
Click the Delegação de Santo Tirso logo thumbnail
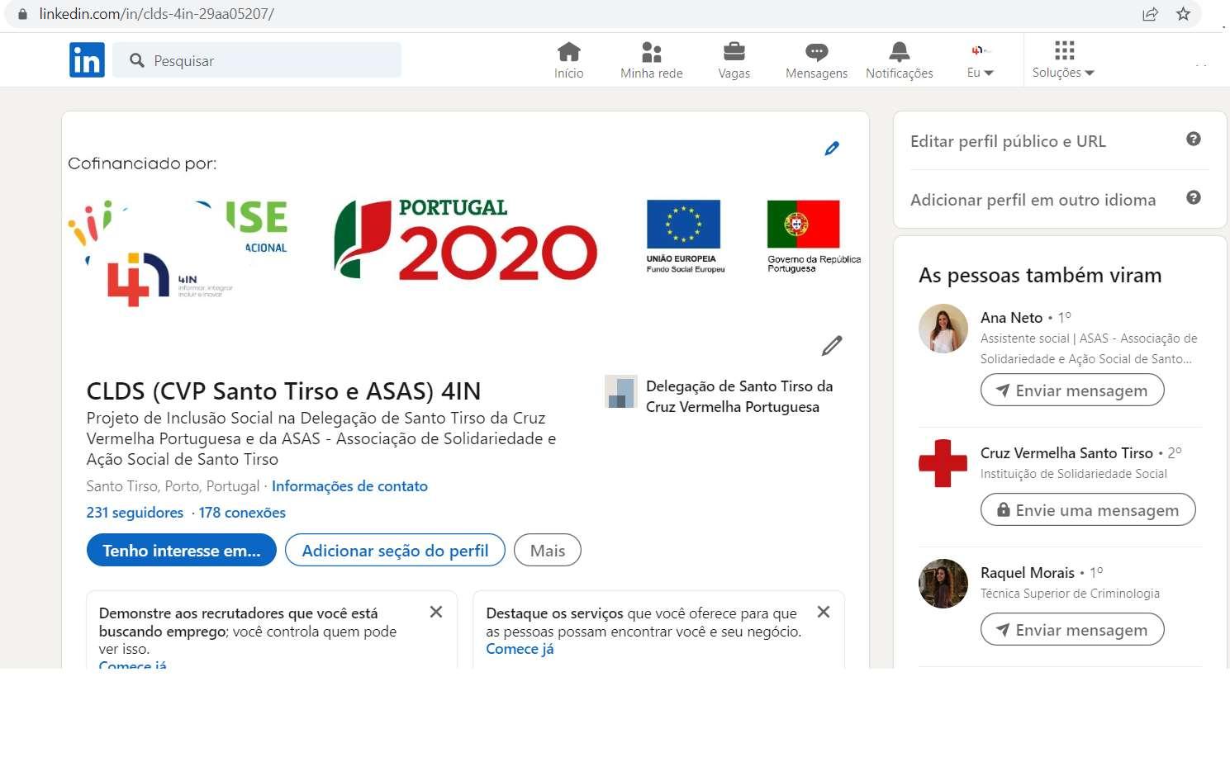coord(620,391)
